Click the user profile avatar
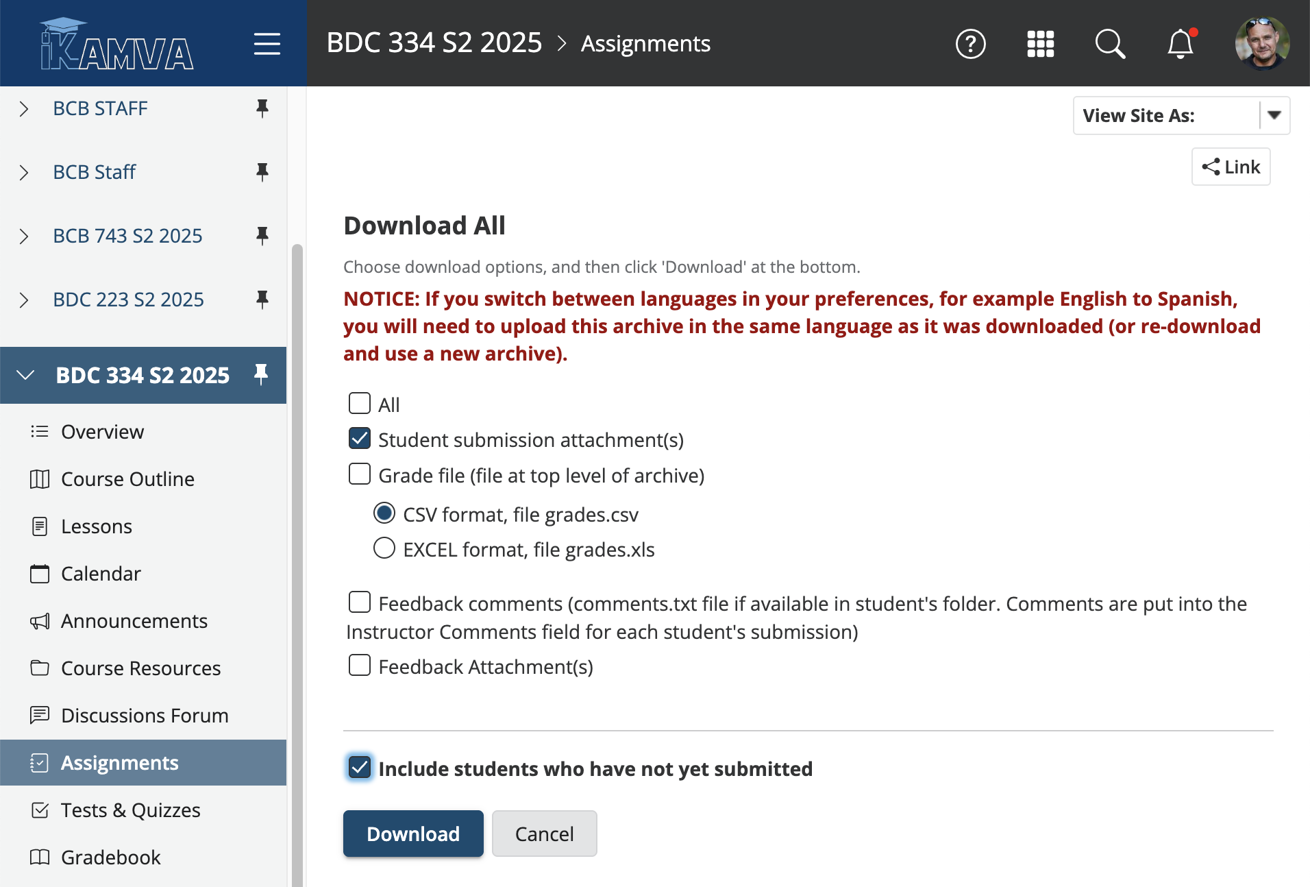The height and width of the screenshot is (887, 1310). pos(1261,45)
